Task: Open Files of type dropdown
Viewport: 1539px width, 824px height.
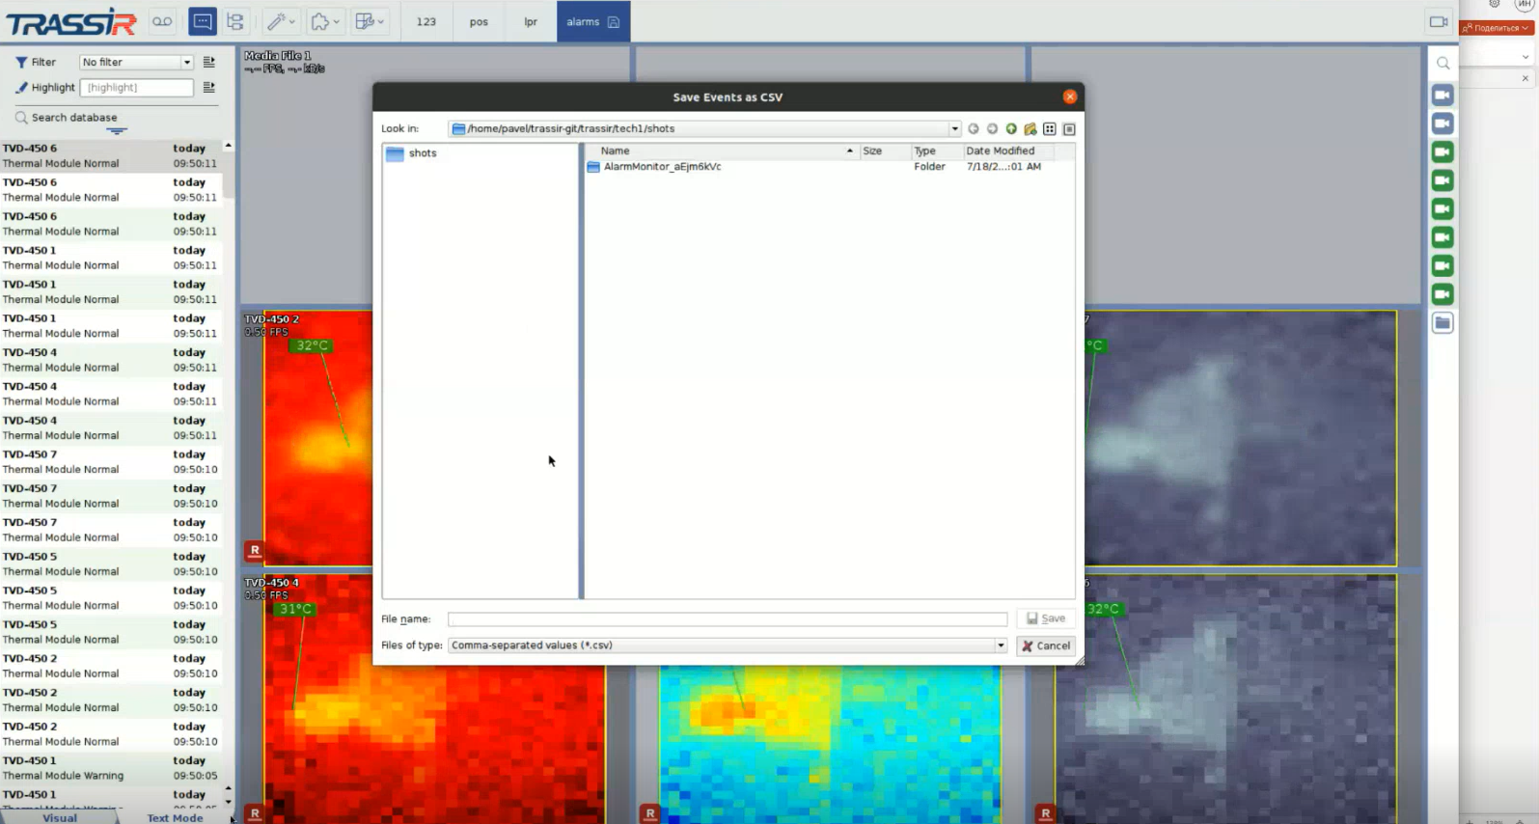Action: 728,645
